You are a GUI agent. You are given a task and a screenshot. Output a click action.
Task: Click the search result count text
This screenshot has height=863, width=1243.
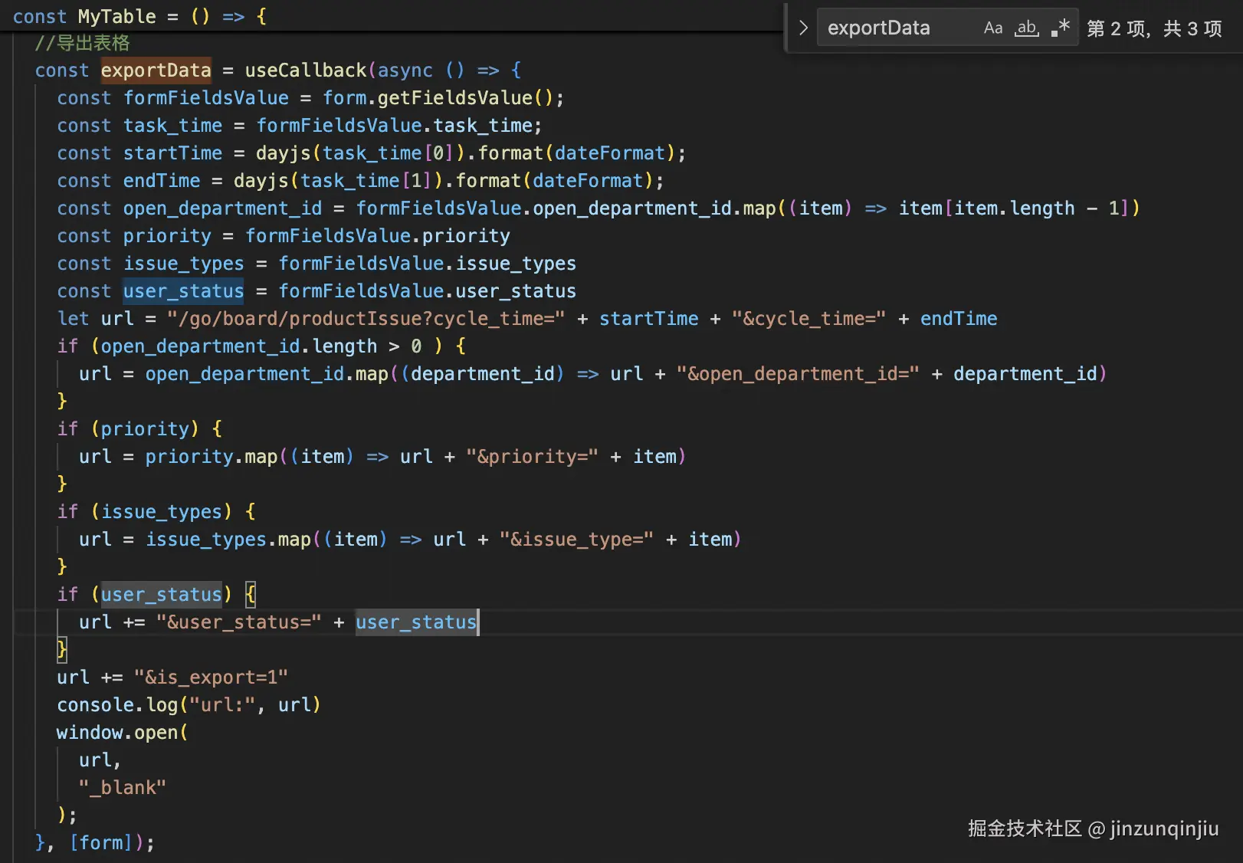click(x=1154, y=29)
